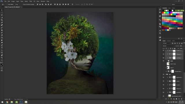185x104 pixels.
Task: Click the switch foreground/background colors arrow
Action: 3,62
